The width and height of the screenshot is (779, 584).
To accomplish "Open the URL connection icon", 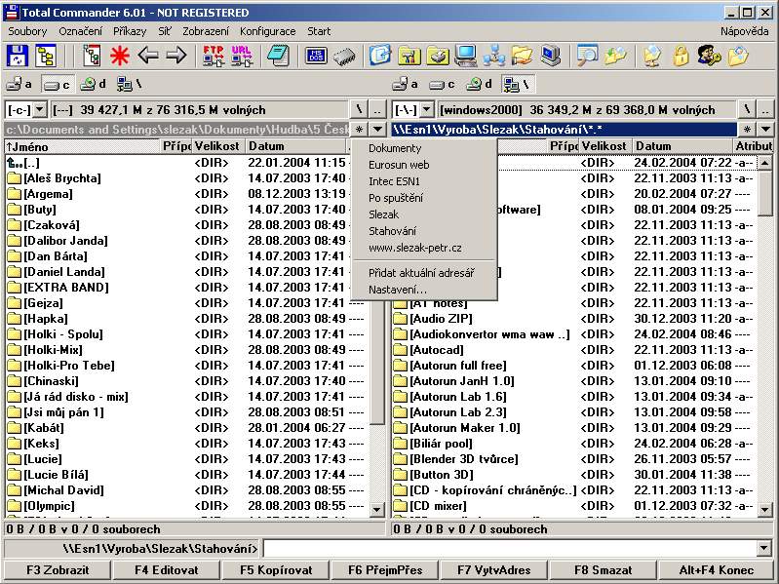I will point(241,56).
